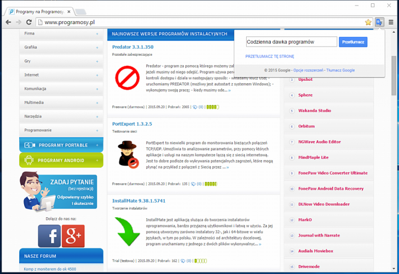This screenshot has height=274, width=399.
Task: Expand the Programowanie category arrow
Action: point(97,130)
